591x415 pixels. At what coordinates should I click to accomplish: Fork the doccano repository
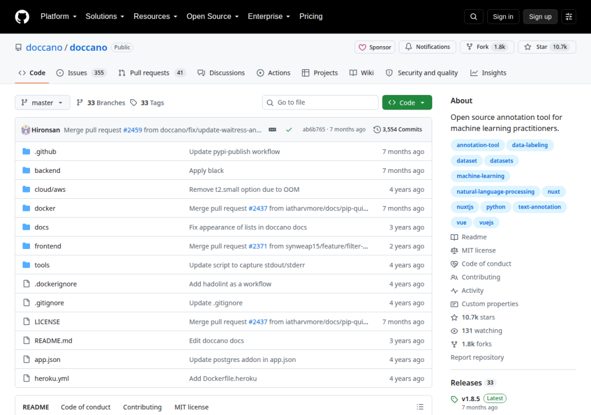tap(487, 47)
